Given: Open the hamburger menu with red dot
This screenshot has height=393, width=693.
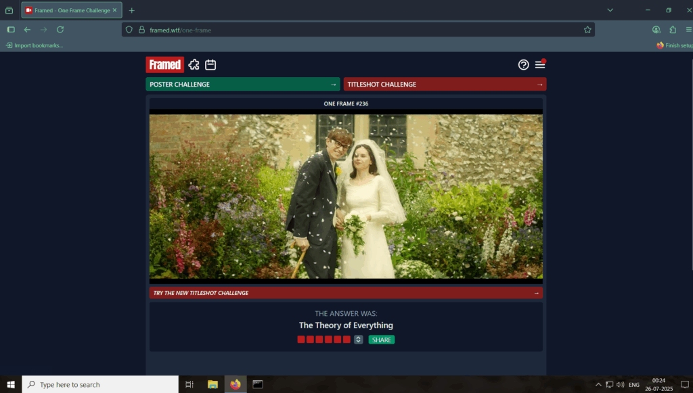Looking at the screenshot, I should (x=540, y=65).
